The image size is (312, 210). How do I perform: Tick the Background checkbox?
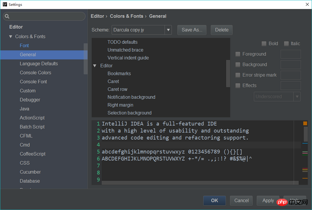(238, 64)
